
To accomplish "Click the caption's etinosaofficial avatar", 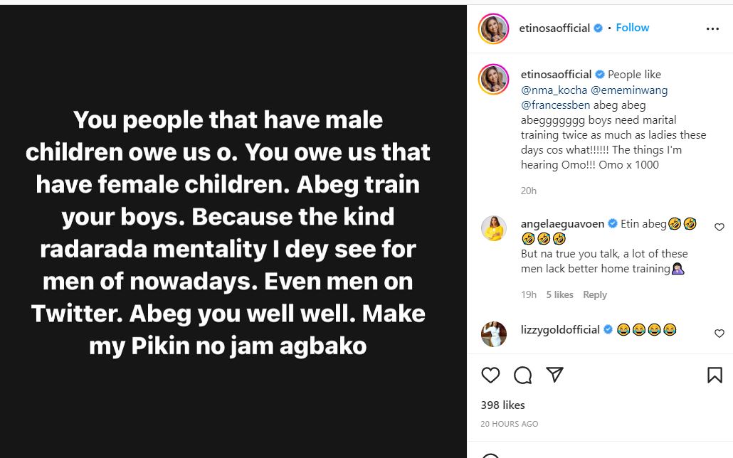I will tap(493, 79).
